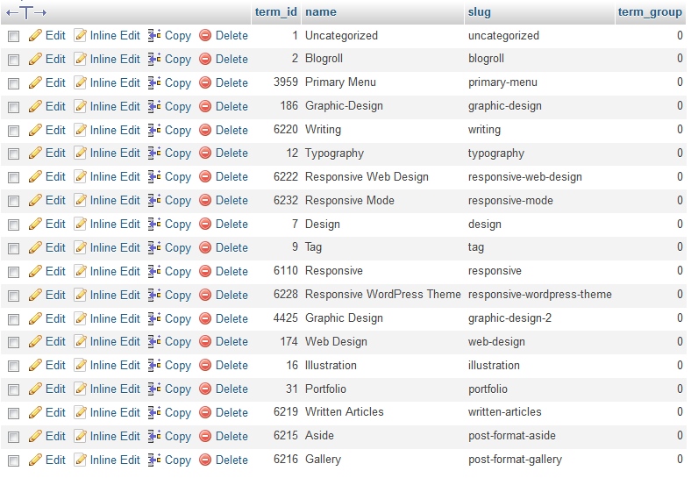Click Copy icon for Gallery row

coord(154,460)
